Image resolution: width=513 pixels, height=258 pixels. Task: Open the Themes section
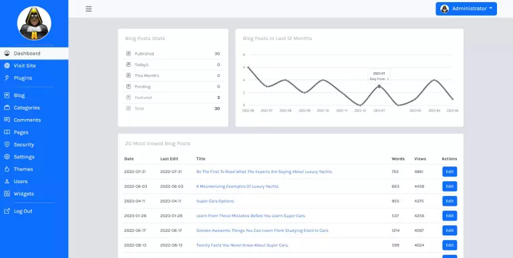click(x=34, y=169)
